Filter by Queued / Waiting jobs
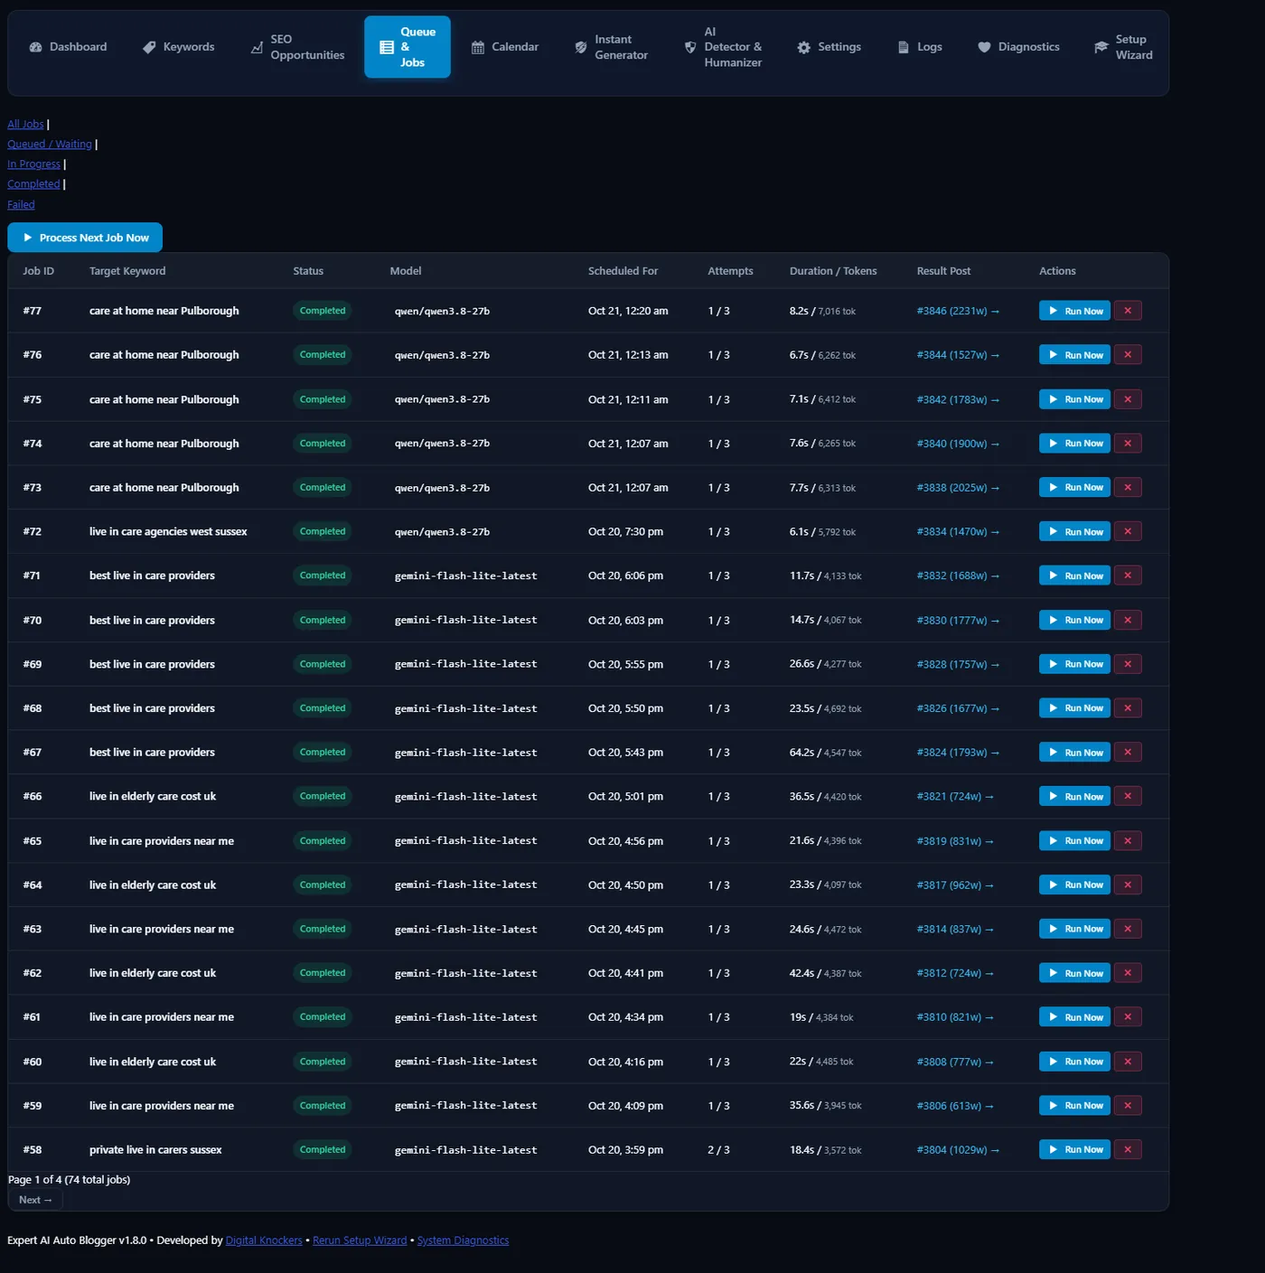This screenshot has height=1273, width=1265. (50, 145)
